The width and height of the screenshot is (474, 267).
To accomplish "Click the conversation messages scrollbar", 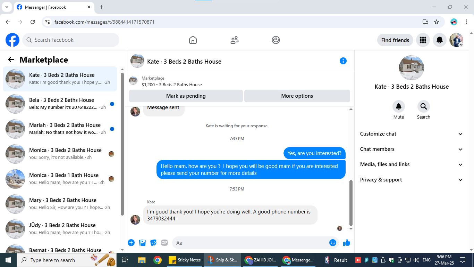I will (351, 203).
